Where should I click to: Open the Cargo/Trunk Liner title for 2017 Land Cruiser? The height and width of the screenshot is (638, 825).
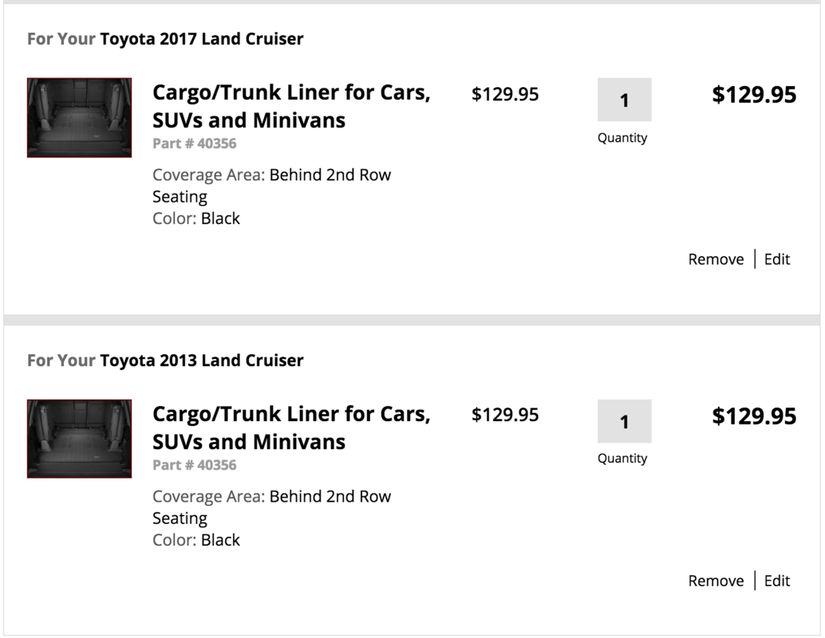click(x=291, y=106)
